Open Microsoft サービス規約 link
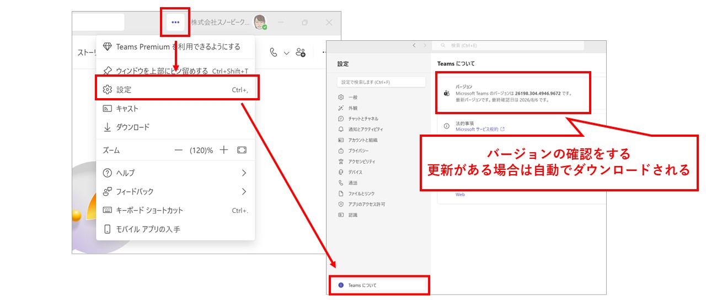 479,129
